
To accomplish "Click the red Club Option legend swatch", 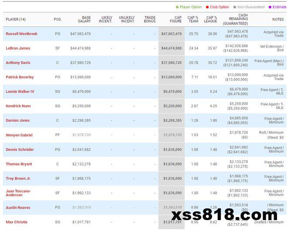I will coord(207,7).
